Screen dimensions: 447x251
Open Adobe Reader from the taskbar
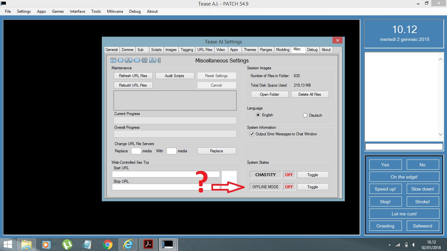point(148,244)
